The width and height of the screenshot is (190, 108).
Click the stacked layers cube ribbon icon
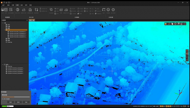click(x=3, y=10)
